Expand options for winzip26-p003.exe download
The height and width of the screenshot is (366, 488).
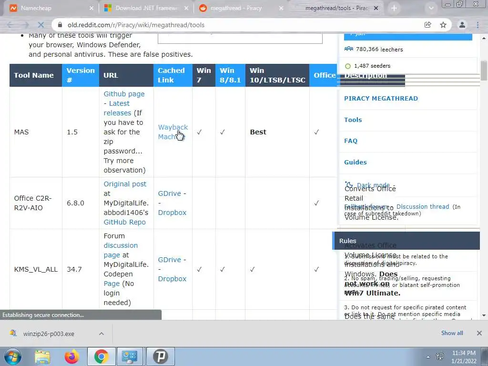point(102,334)
